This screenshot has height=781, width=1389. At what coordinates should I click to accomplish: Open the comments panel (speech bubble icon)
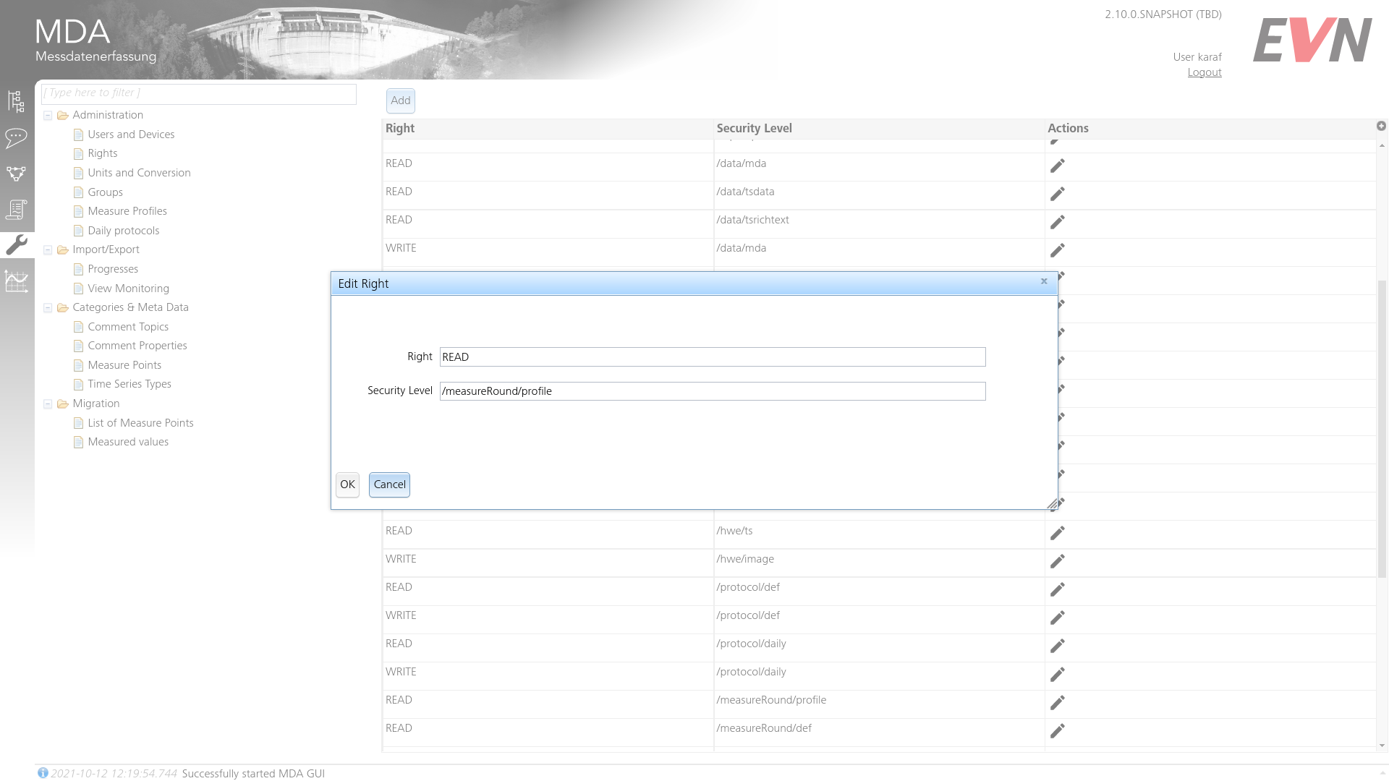(x=16, y=139)
